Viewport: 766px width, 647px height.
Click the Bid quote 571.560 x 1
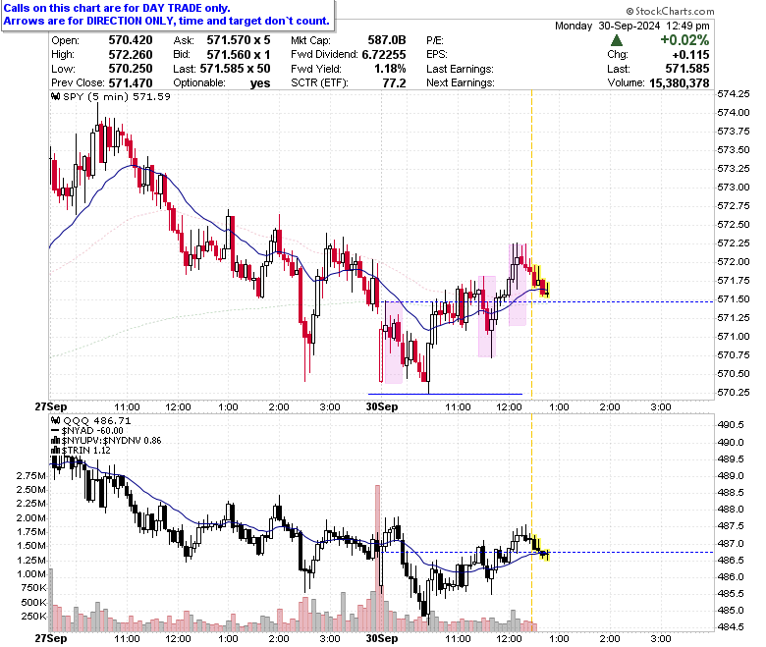(238, 55)
